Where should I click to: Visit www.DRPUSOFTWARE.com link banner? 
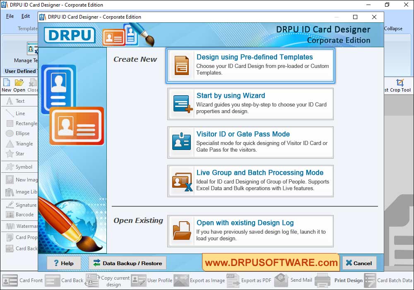coord(271,263)
